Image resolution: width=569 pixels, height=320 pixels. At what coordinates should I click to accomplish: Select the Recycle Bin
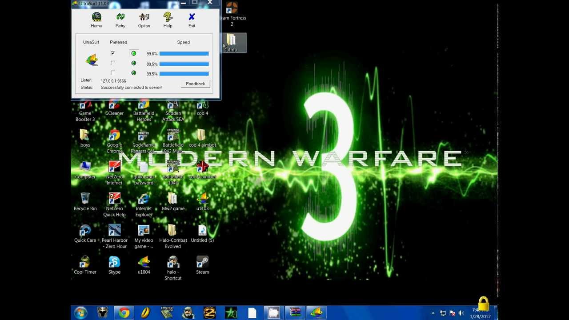[x=85, y=202]
